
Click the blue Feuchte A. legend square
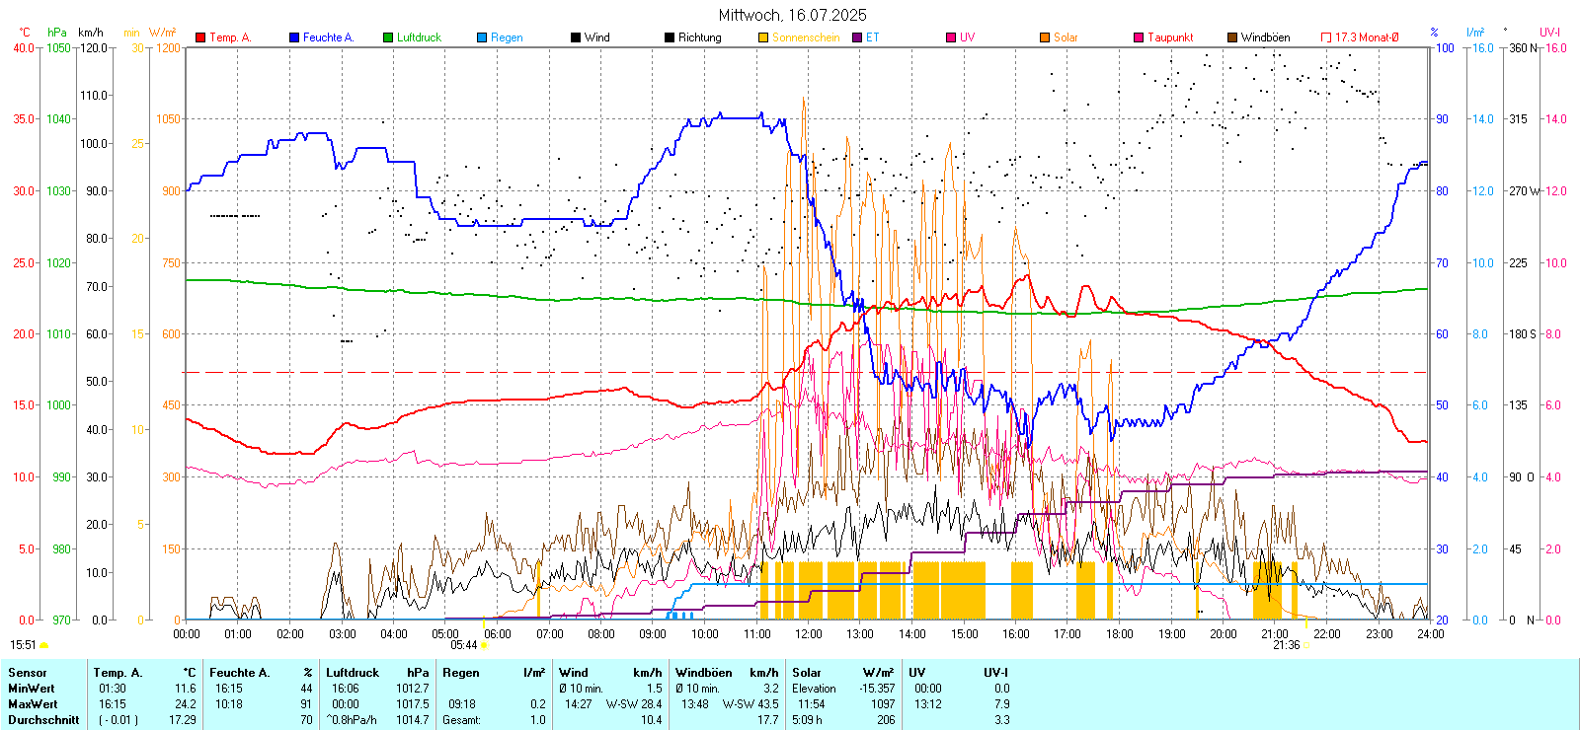tap(294, 37)
